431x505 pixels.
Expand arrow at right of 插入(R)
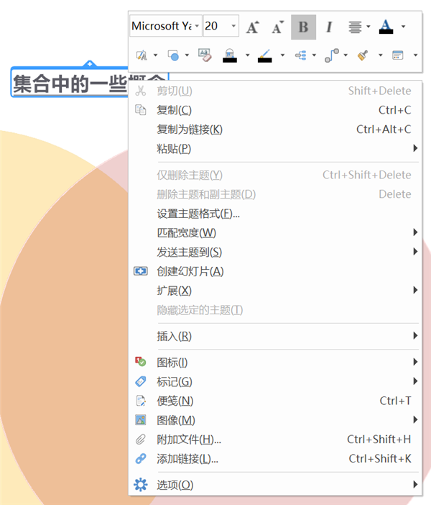click(415, 336)
